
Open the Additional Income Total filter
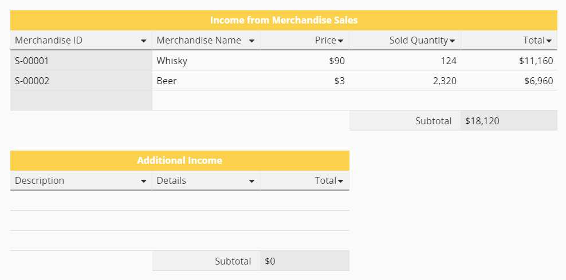[x=340, y=182]
